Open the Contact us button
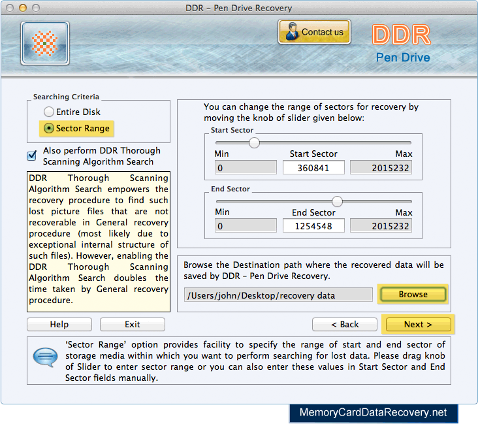478x424 pixels. (x=314, y=32)
